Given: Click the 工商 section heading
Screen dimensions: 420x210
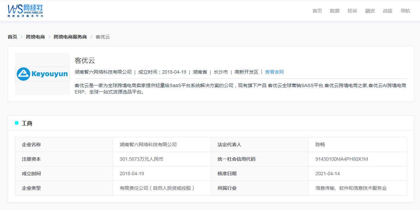Looking at the screenshot, I should coord(27,124).
